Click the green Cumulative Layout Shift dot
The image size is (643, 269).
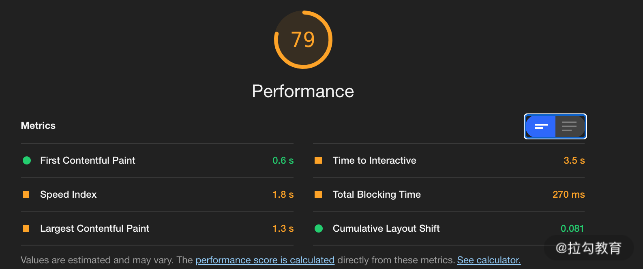[x=319, y=228]
